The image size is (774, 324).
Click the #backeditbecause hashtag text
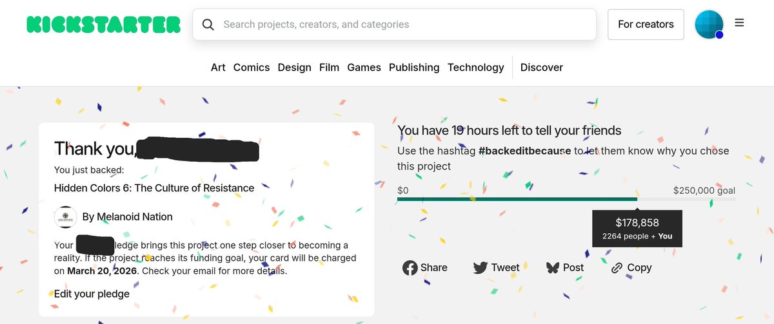pos(524,151)
